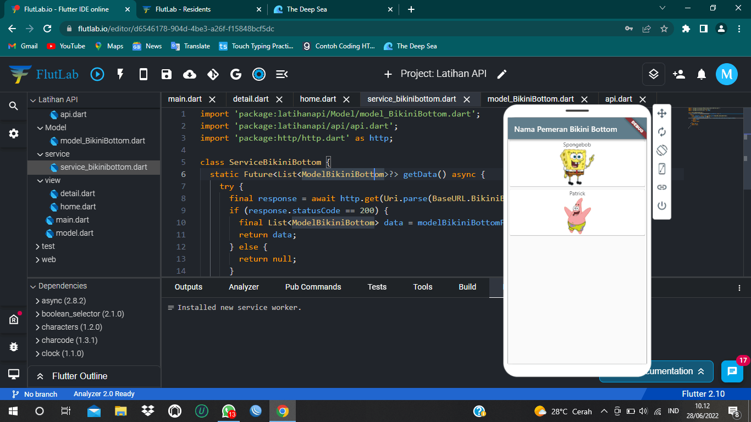The width and height of the screenshot is (751, 422).
Task: Click the Run project play icon
Action: point(97,74)
